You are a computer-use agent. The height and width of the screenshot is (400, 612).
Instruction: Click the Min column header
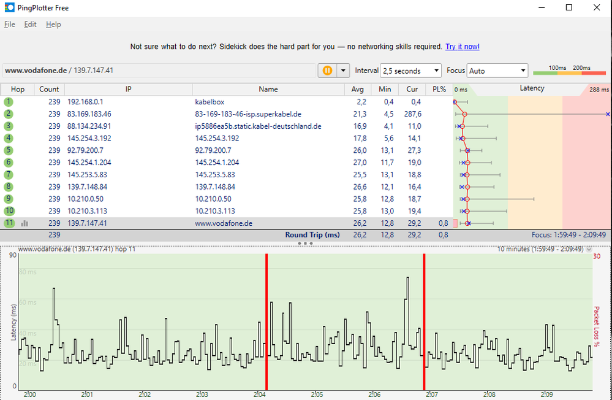coord(385,89)
